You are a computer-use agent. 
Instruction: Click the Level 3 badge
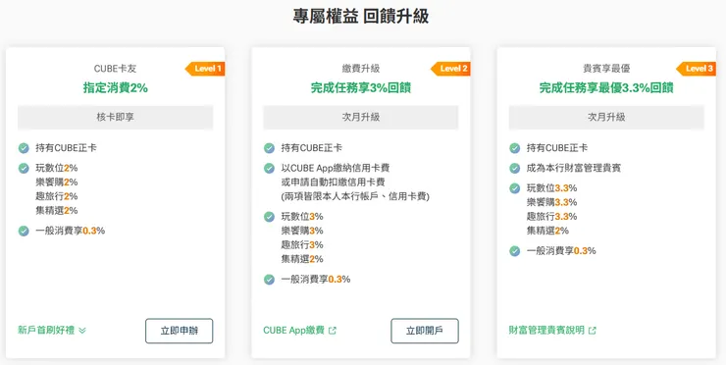[696, 69]
